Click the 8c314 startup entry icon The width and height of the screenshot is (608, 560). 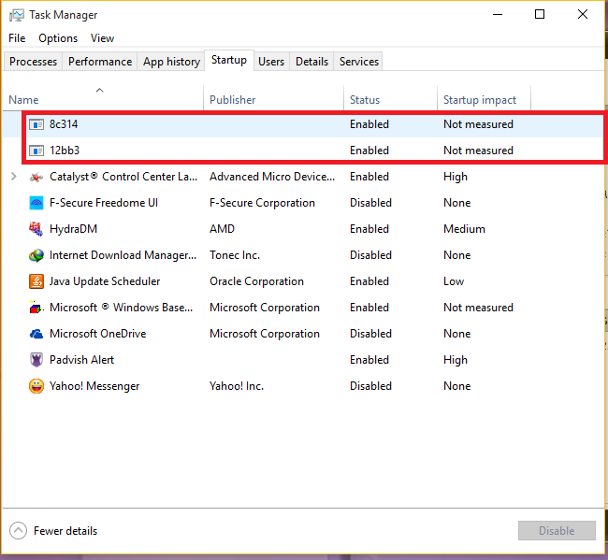point(36,124)
